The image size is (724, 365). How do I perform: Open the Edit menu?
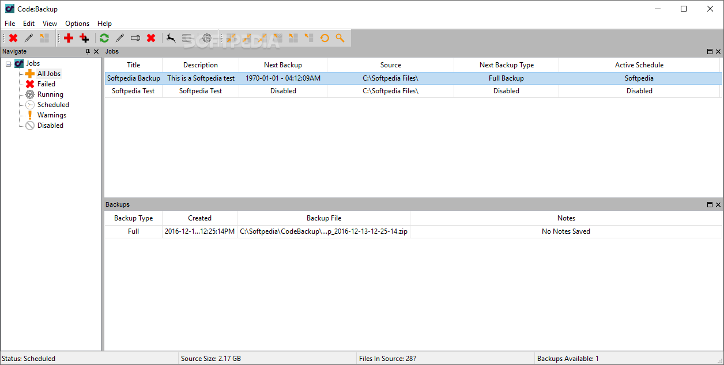point(29,24)
